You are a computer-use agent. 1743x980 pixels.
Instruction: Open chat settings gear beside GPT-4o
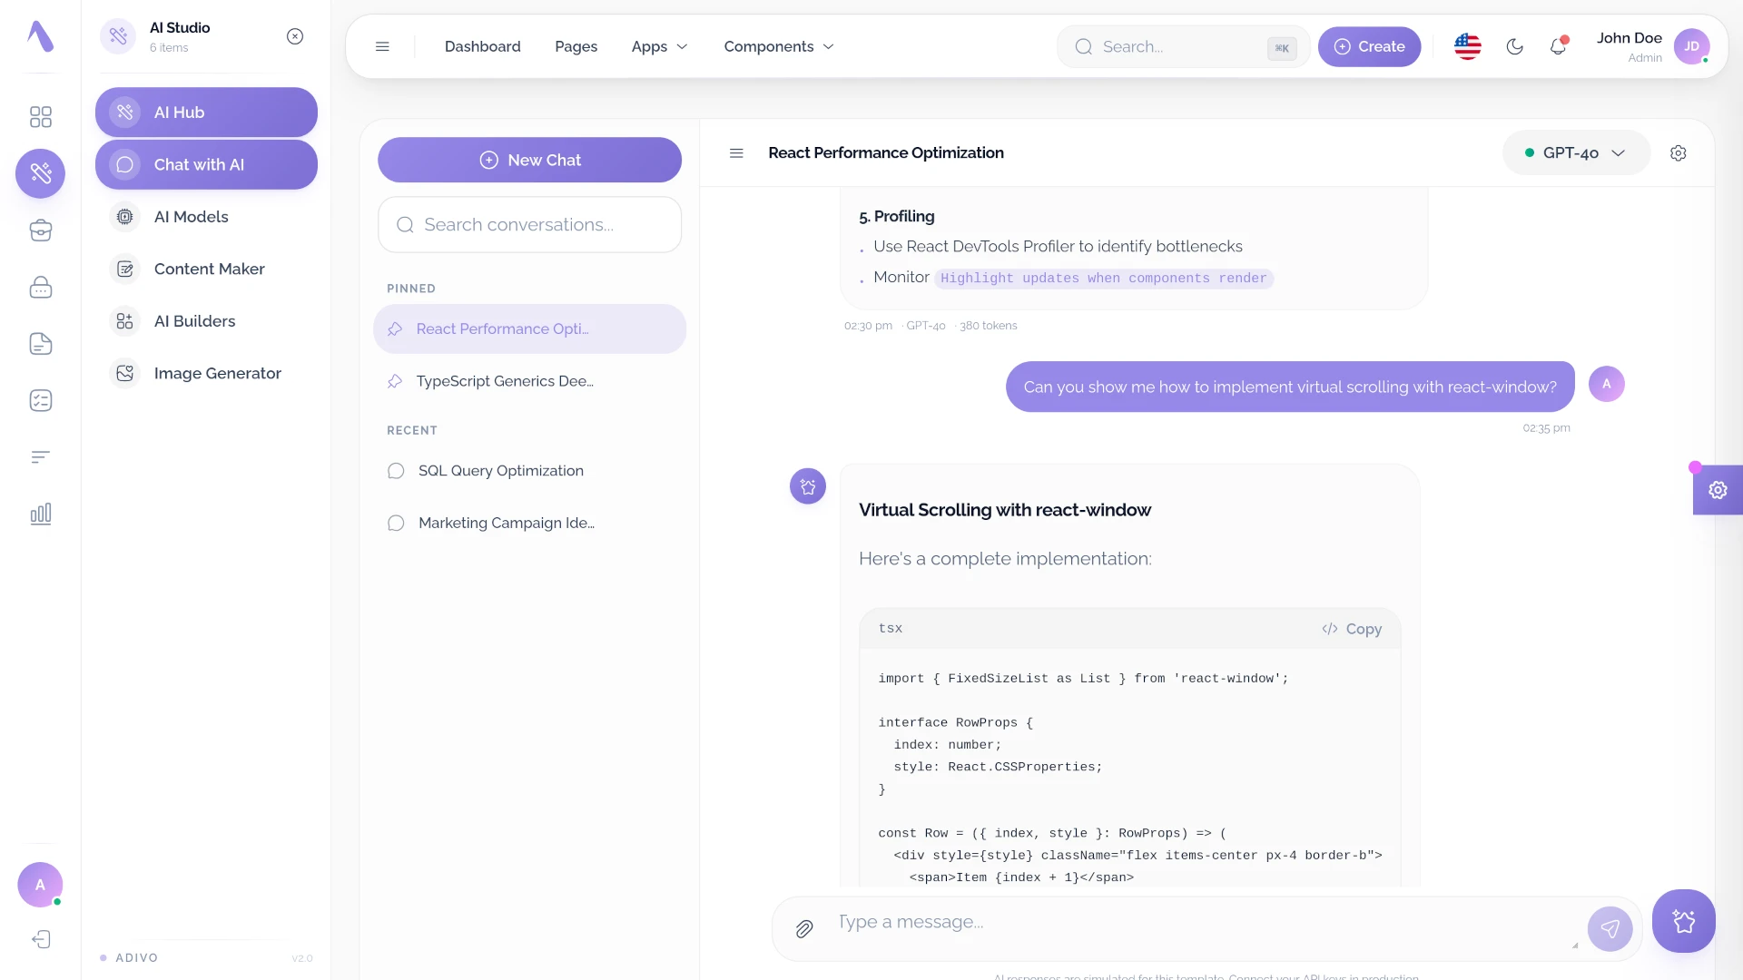(1679, 153)
